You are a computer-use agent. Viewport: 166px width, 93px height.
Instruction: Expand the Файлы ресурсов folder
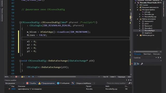click(x=137, y=35)
